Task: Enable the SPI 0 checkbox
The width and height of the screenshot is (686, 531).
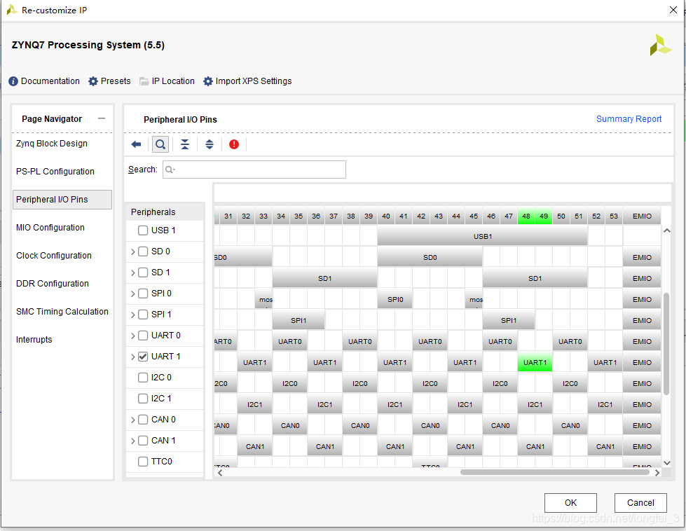Action: (x=143, y=294)
